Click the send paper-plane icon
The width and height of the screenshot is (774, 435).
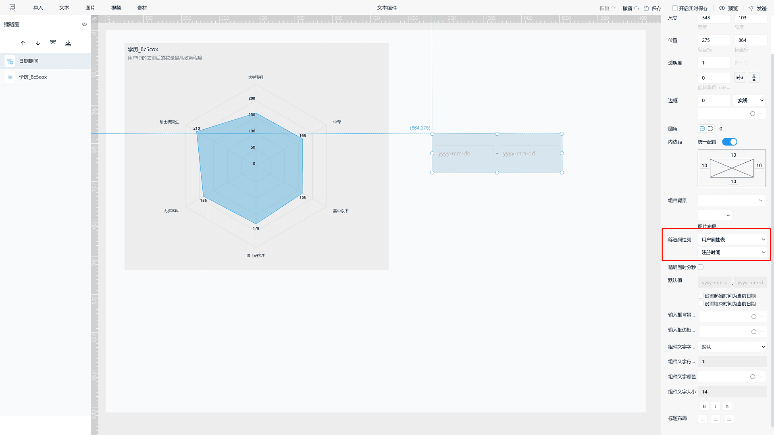click(751, 8)
